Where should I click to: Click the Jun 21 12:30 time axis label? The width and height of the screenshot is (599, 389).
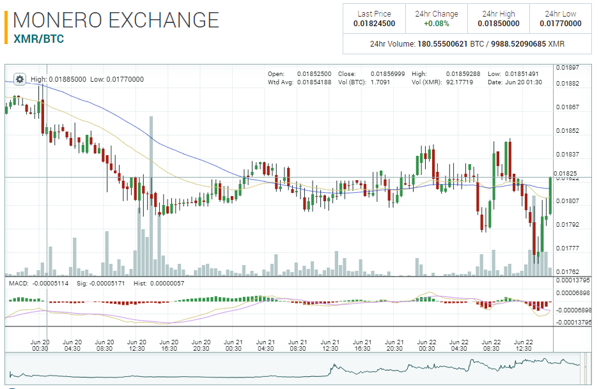pos(330,345)
